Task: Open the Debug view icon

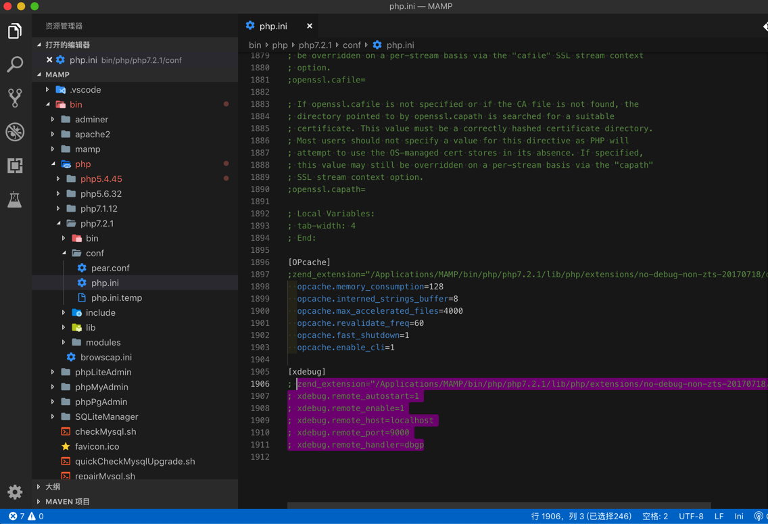Action: [15, 132]
